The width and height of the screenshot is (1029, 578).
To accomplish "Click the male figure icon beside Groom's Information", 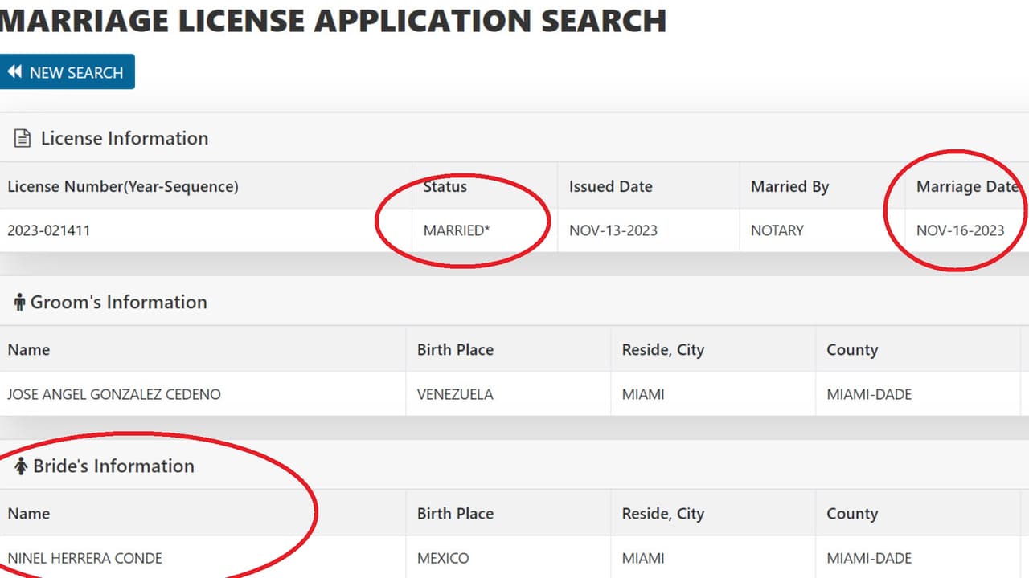I will pos(19,303).
